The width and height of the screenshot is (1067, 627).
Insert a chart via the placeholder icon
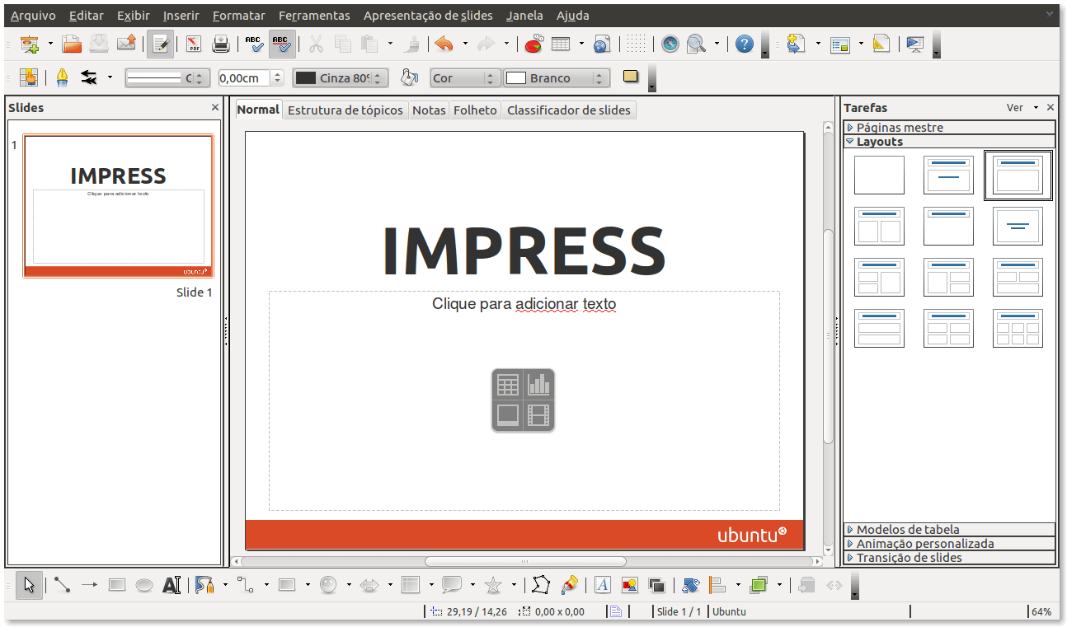coord(538,384)
